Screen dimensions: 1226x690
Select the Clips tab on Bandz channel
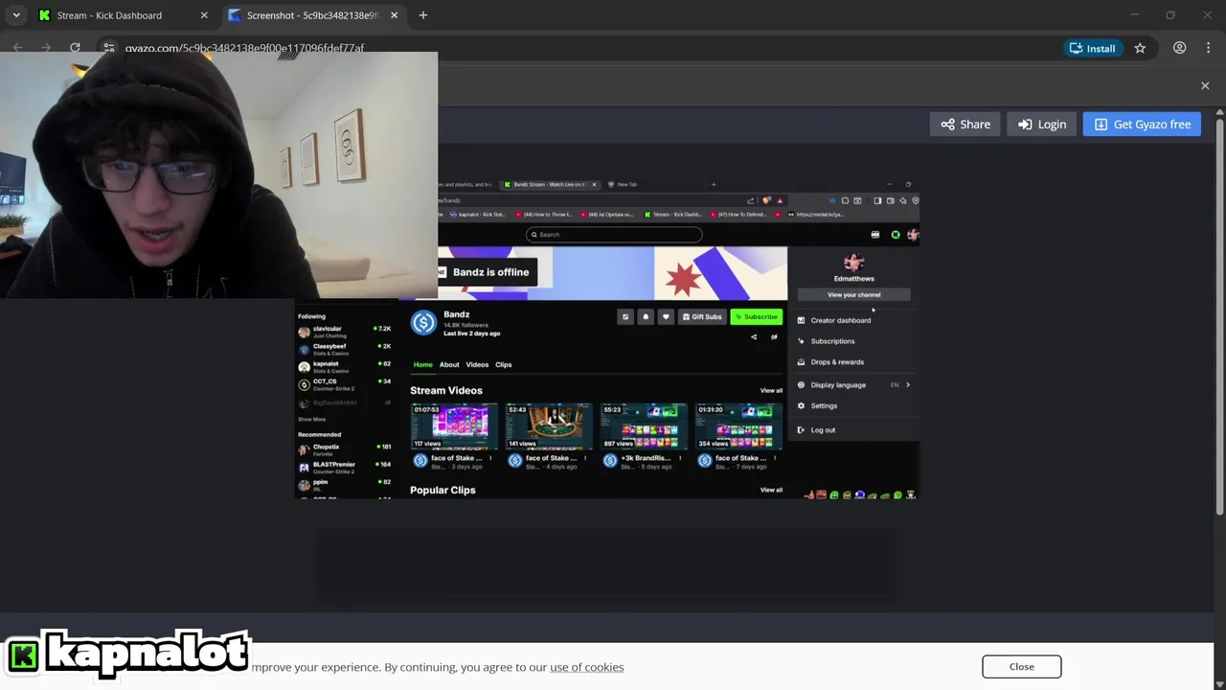point(504,364)
